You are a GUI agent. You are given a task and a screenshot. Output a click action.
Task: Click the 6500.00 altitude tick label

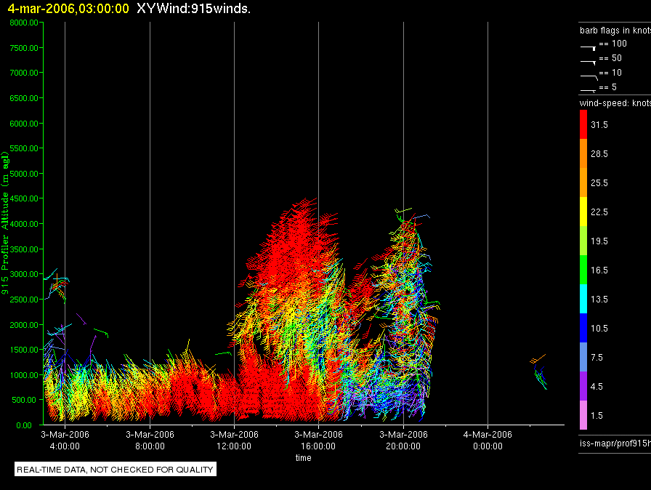click(x=24, y=98)
